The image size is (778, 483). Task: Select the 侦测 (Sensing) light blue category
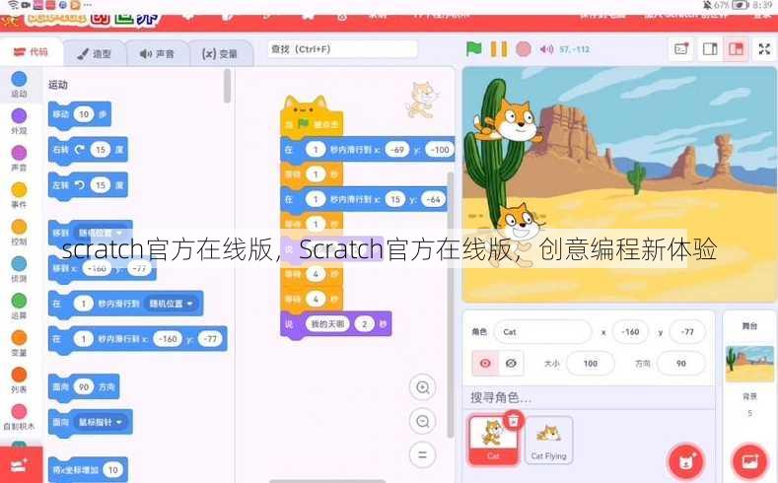[x=19, y=269]
